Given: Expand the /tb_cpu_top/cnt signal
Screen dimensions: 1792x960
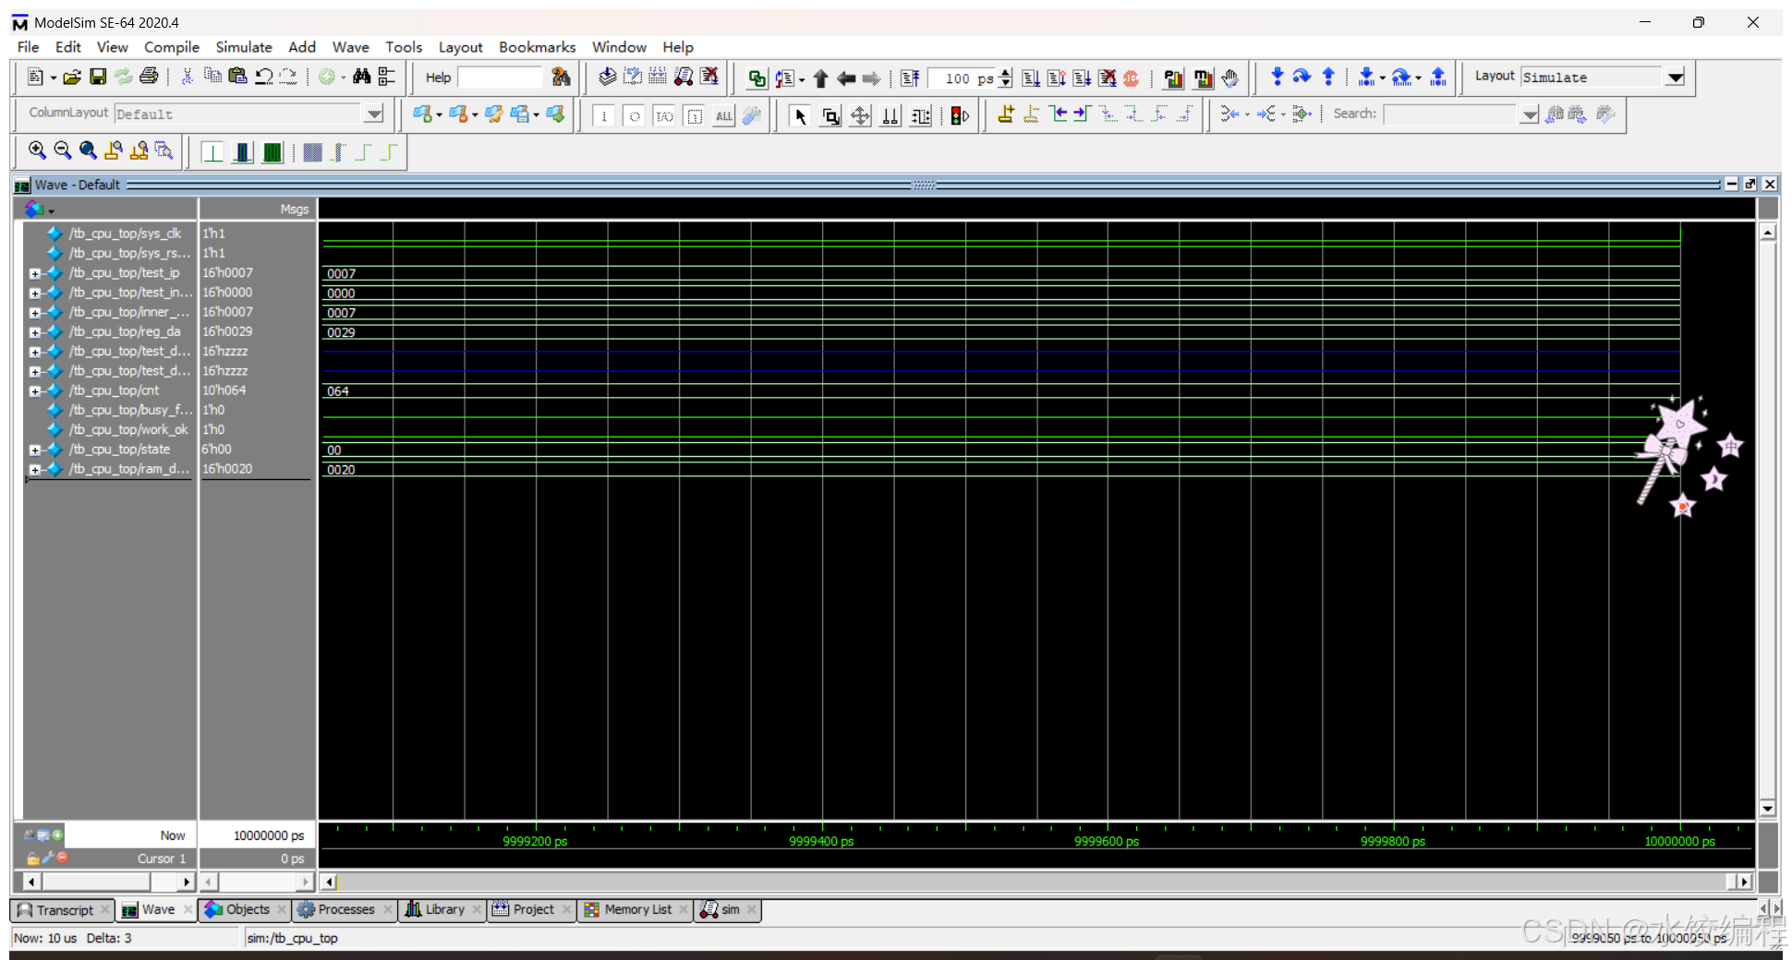Looking at the screenshot, I should coord(35,391).
